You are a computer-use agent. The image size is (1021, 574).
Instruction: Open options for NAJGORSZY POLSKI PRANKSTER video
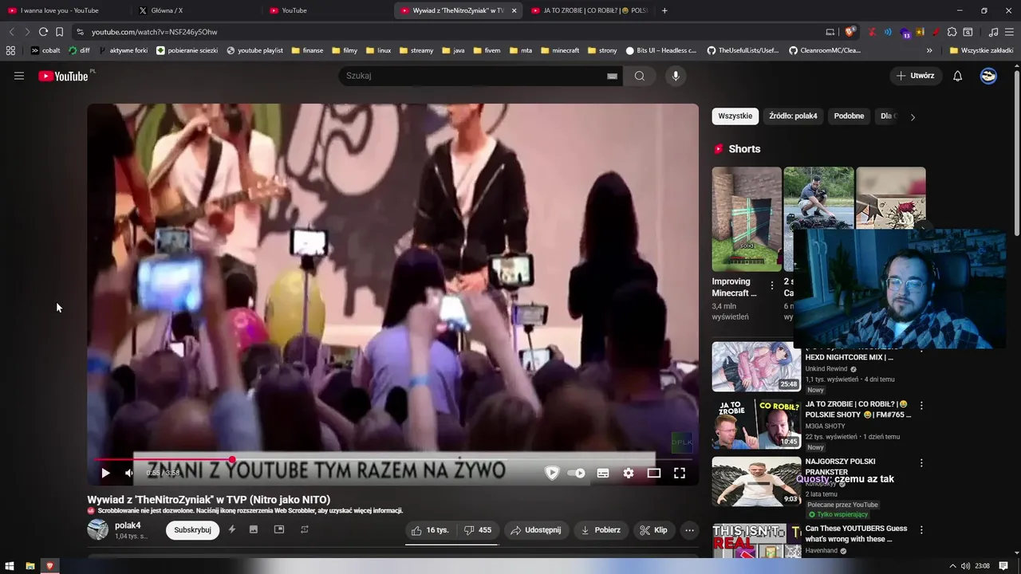click(921, 463)
